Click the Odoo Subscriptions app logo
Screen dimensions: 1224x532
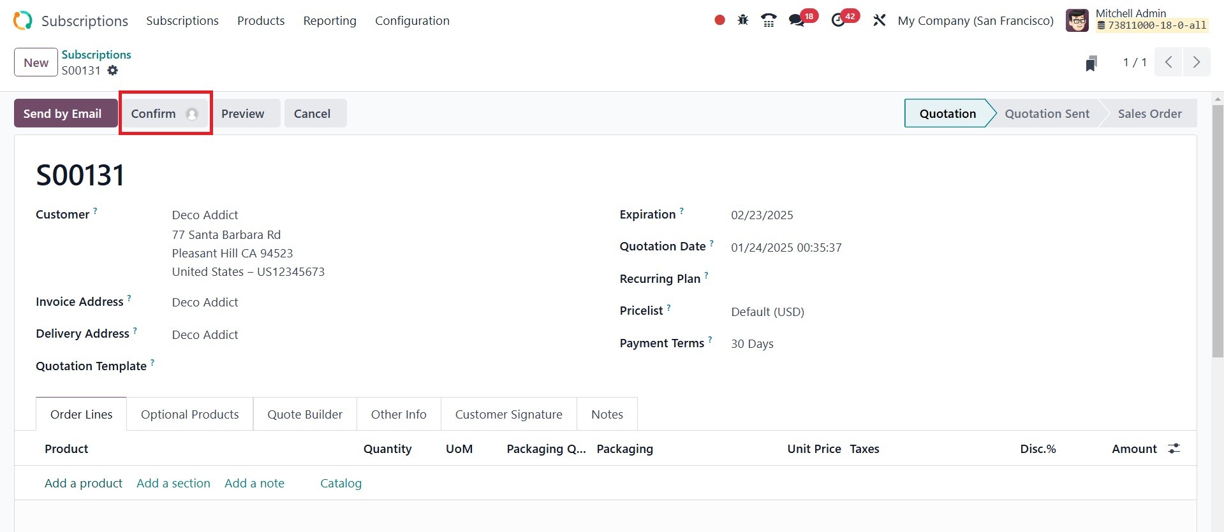point(22,20)
